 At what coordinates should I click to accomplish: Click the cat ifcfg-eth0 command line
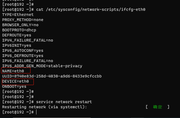click(x=74, y=9)
